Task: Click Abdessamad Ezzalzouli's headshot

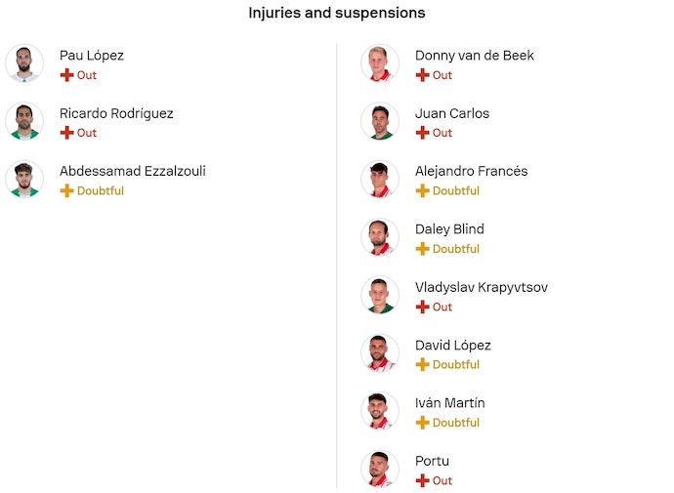Action: 24,180
